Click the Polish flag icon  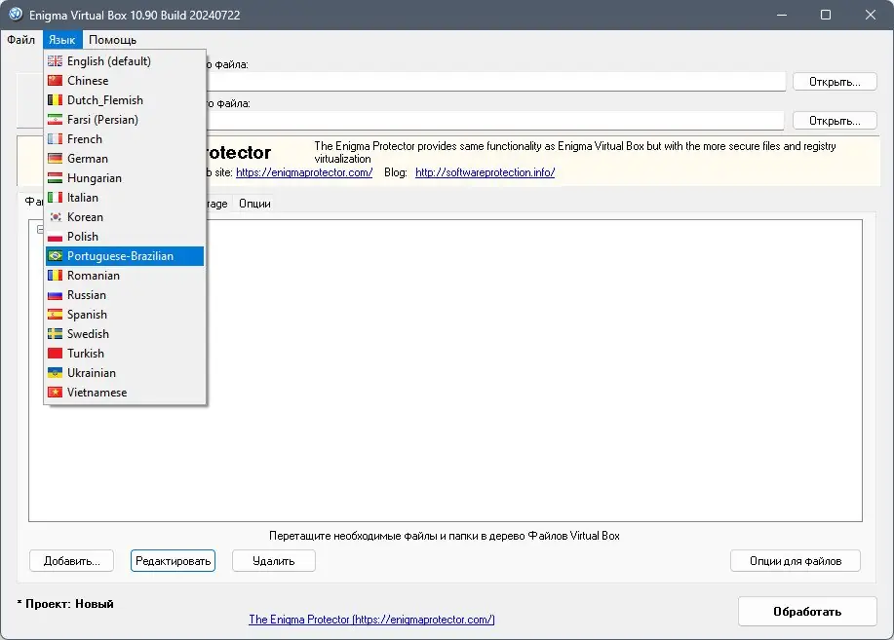[56, 237]
